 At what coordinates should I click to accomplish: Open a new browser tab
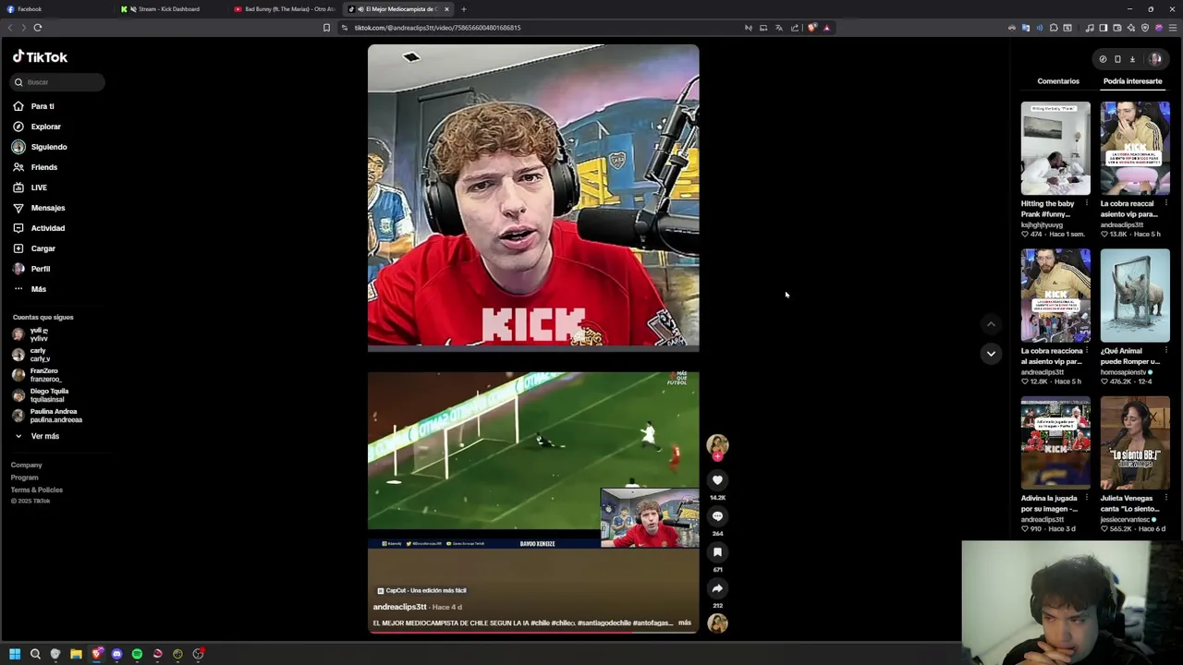point(464,9)
